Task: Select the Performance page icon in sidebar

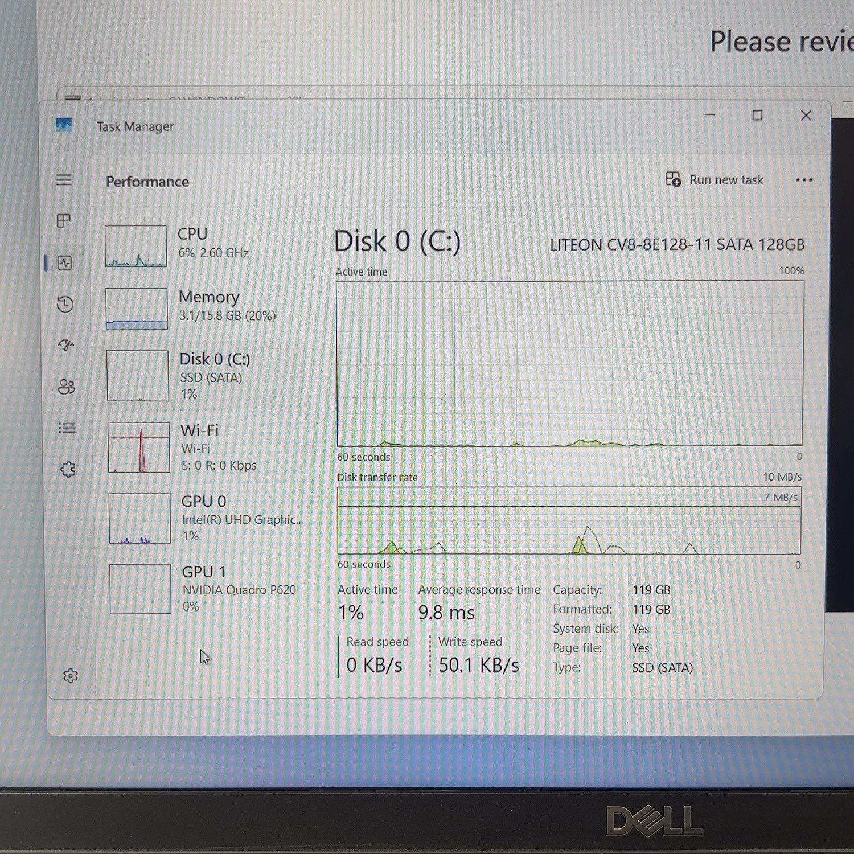Action: pyautogui.click(x=64, y=263)
